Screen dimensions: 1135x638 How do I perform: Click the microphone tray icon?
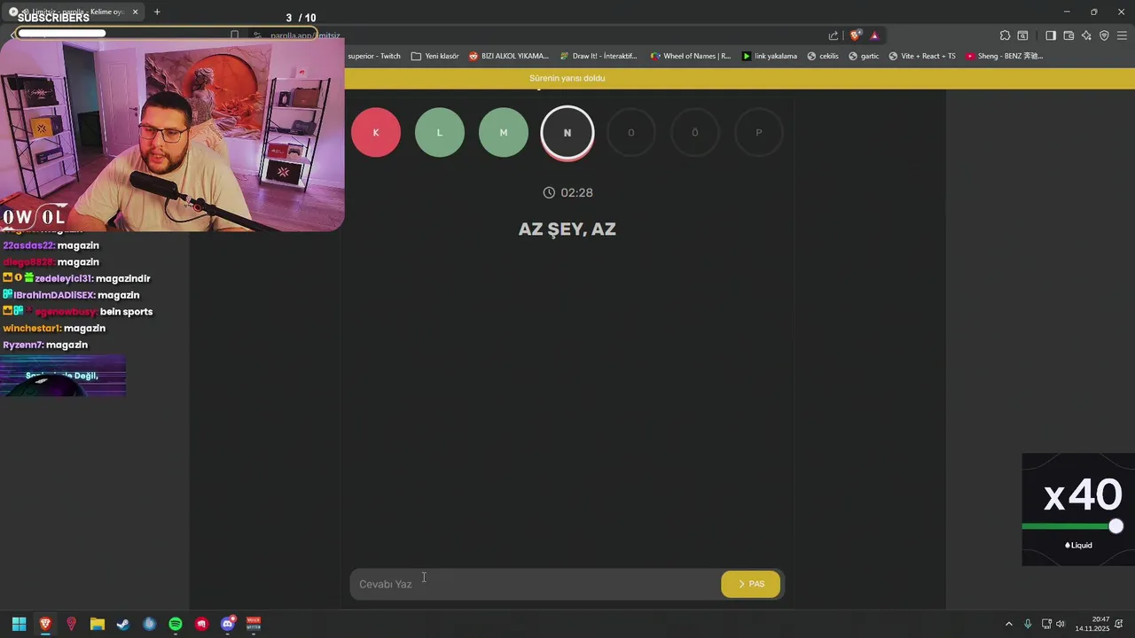point(1028,624)
